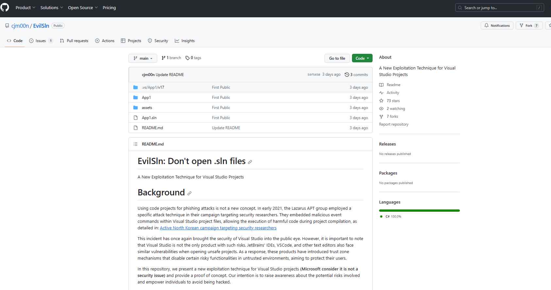View the 73 stars link
This screenshot has height=290, width=551.
click(x=393, y=101)
